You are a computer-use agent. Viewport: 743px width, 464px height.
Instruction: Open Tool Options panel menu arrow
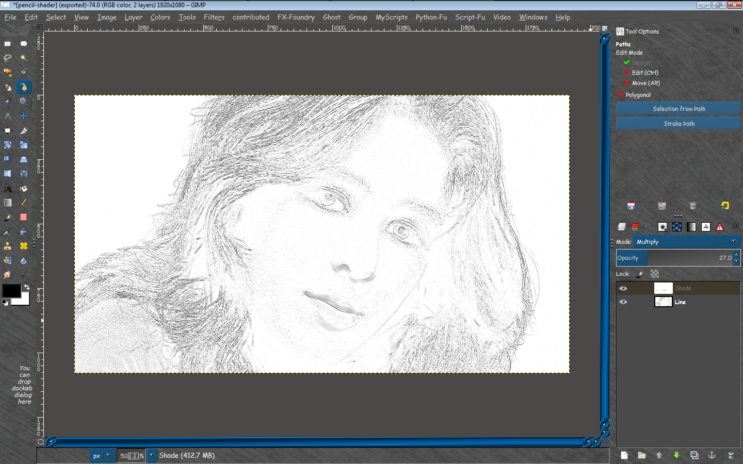[x=736, y=31]
